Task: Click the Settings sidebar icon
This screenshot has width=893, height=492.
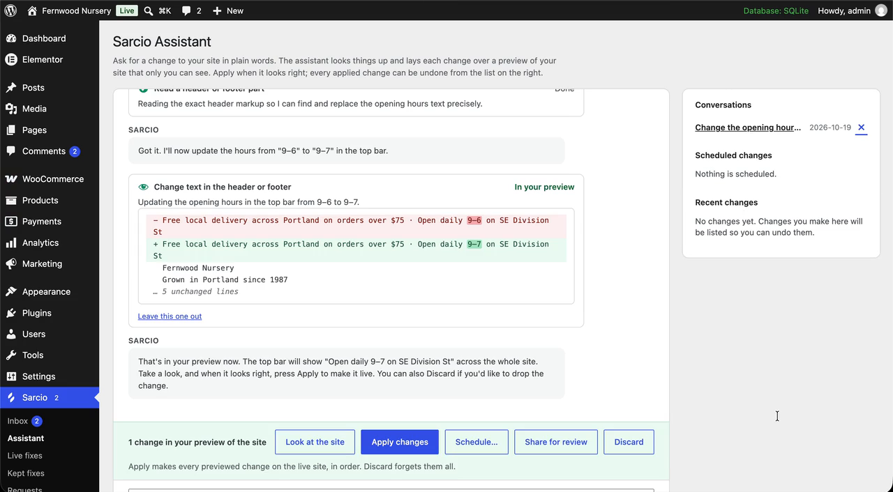Action: (11, 376)
